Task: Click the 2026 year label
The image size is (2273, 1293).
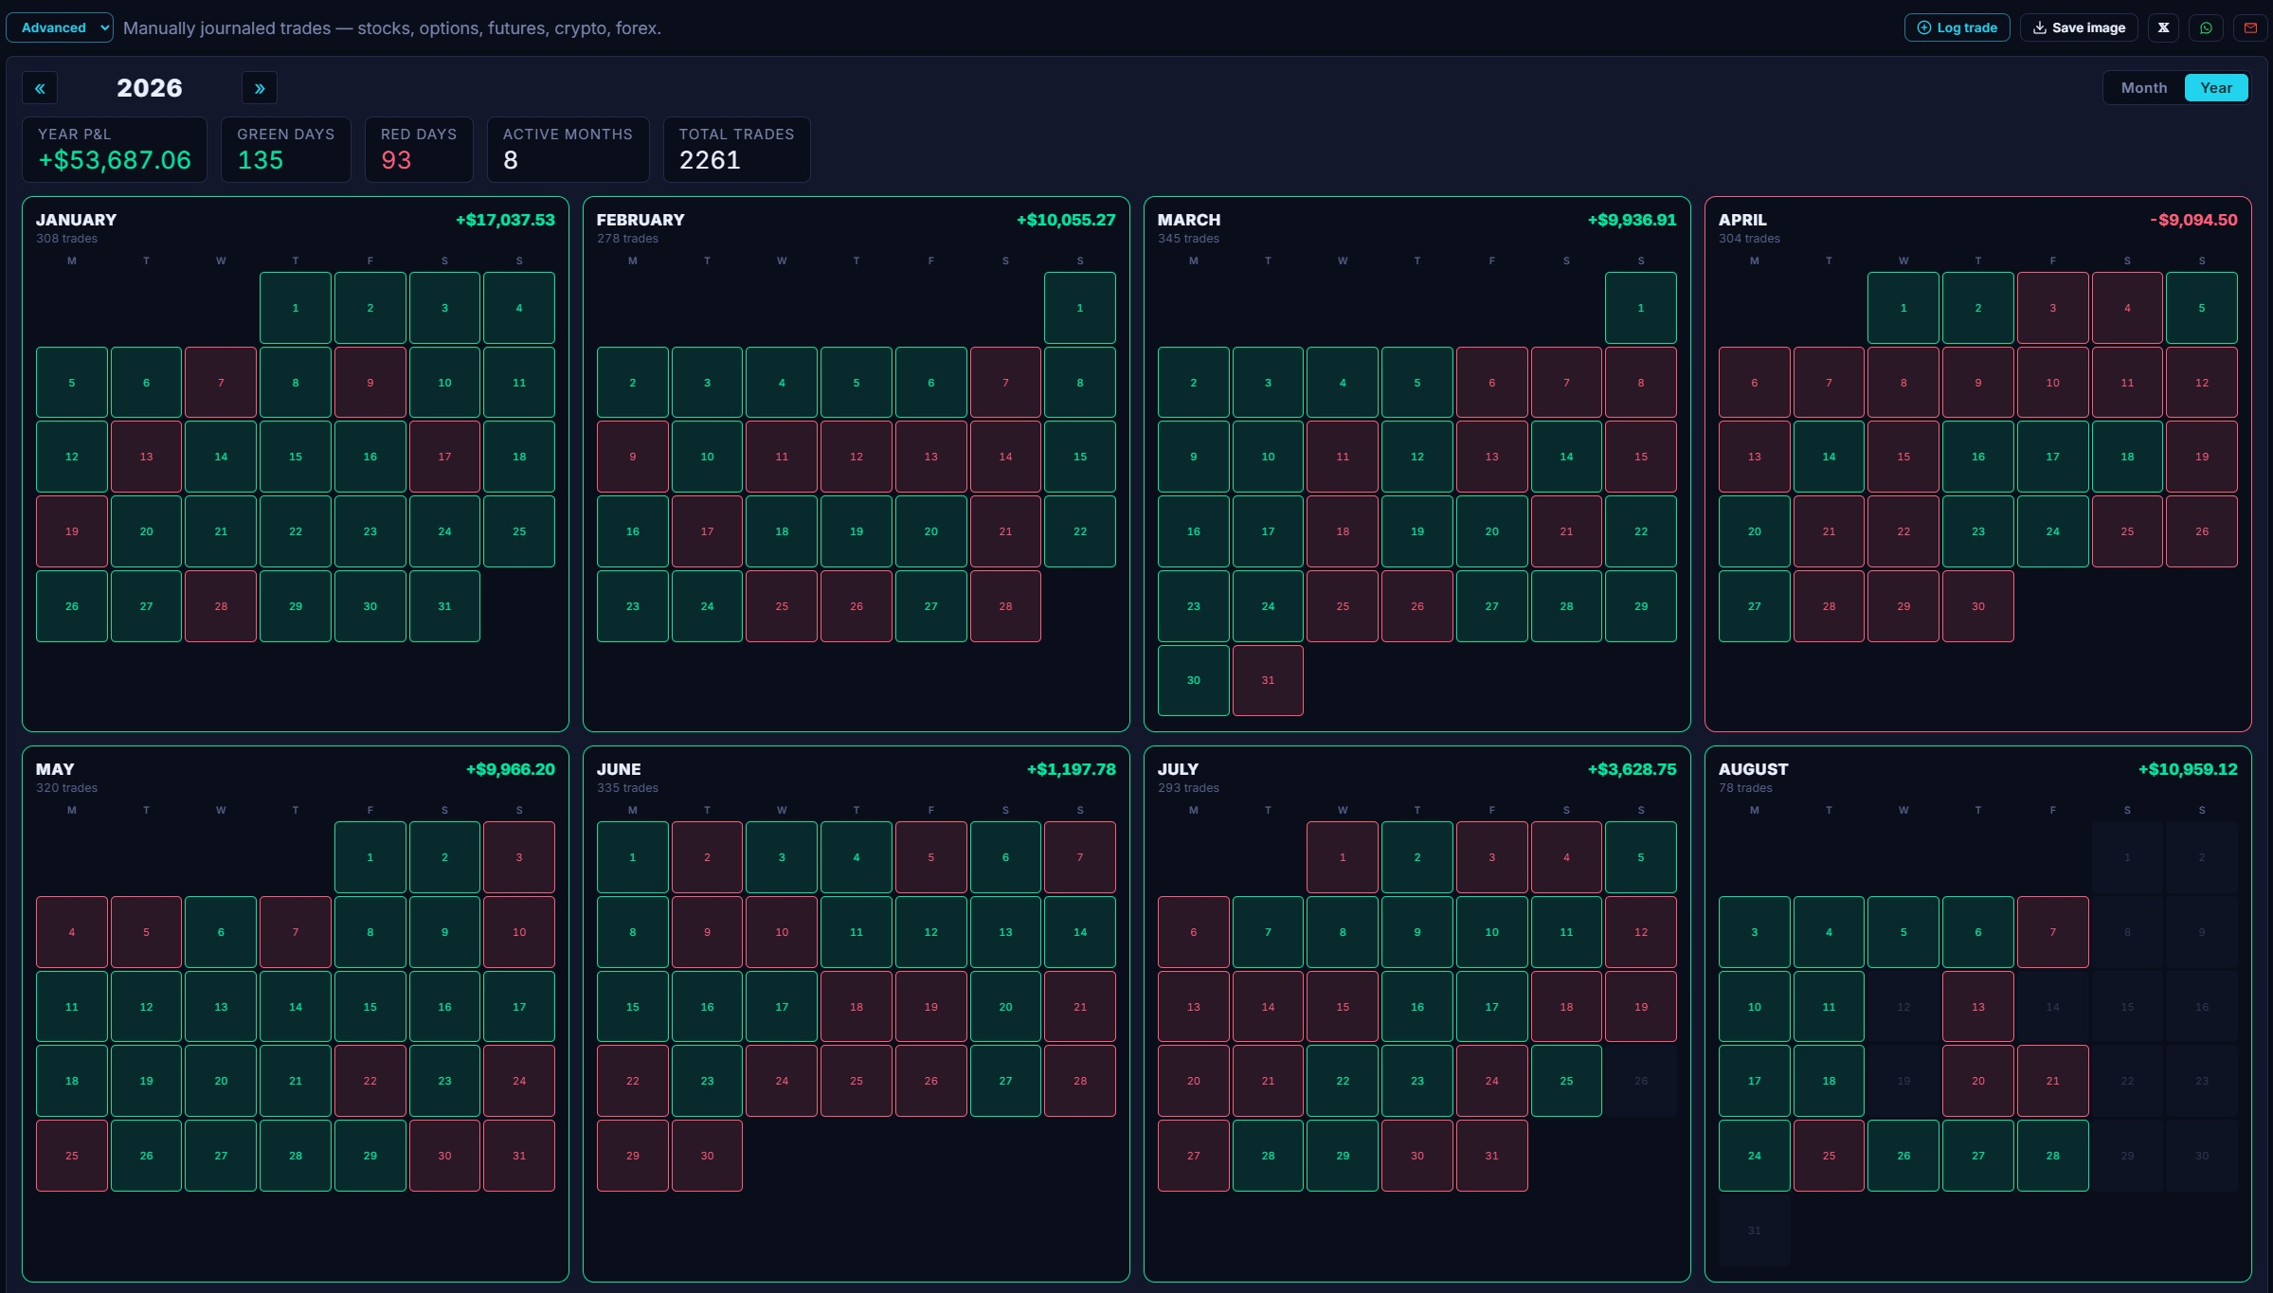Action: (150, 88)
